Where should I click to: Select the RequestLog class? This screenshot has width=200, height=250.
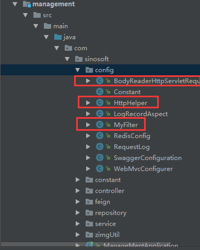[132, 147]
